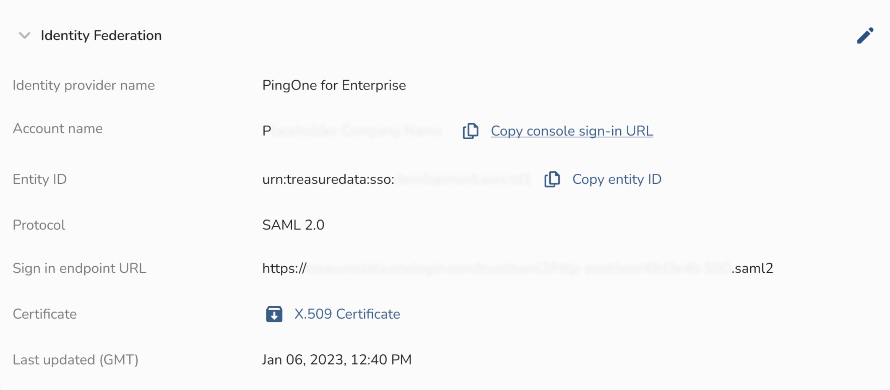This screenshot has width=890, height=390.
Task: Click the Jan 06, 2023 timestamp
Action: tap(336, 360)
